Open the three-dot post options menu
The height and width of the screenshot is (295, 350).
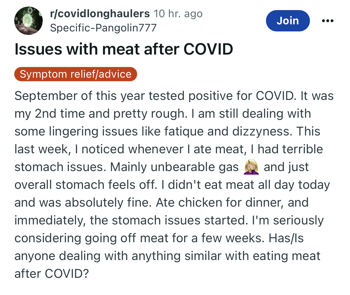tap(328, 21)
